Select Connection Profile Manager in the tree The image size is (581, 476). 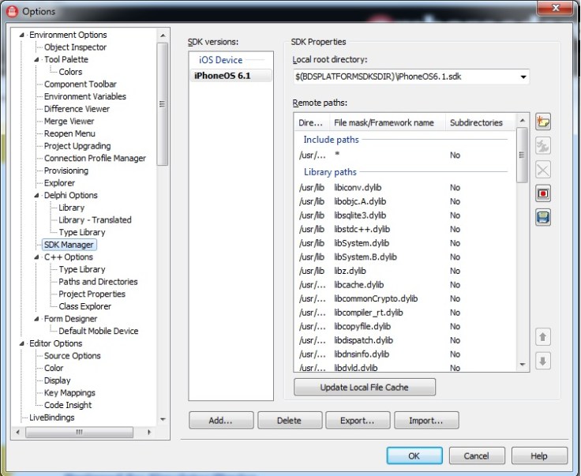click(95, 158)
